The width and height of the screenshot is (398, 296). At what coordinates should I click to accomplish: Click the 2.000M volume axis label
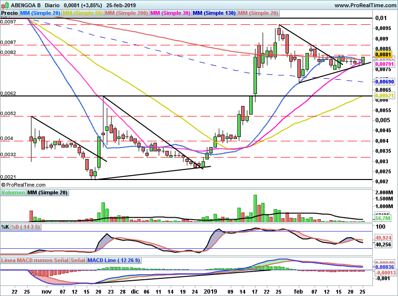coord(384,192)
